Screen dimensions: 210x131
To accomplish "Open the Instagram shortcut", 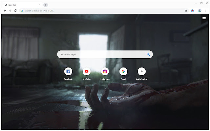I will coord(105,71).
